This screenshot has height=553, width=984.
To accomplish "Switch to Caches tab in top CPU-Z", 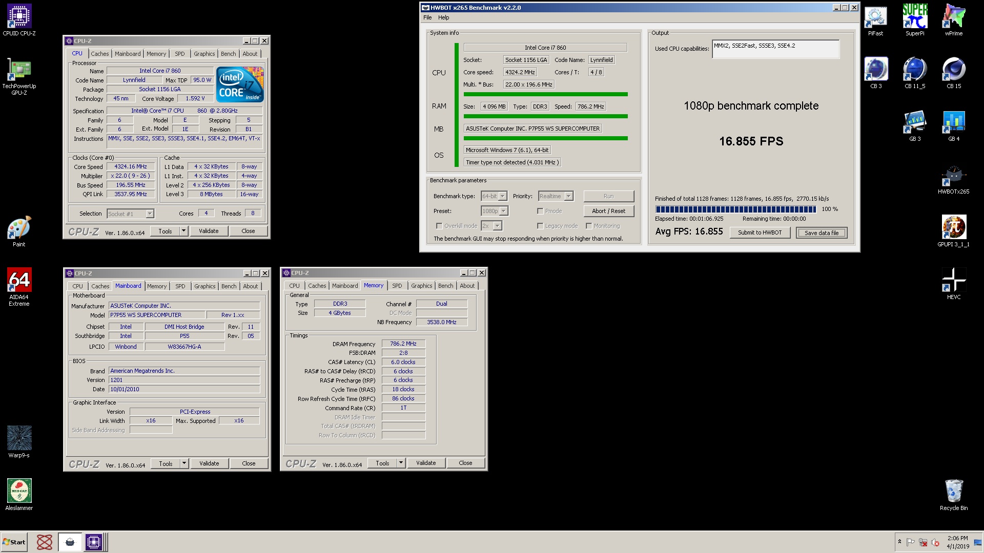I will pos(99,54).
